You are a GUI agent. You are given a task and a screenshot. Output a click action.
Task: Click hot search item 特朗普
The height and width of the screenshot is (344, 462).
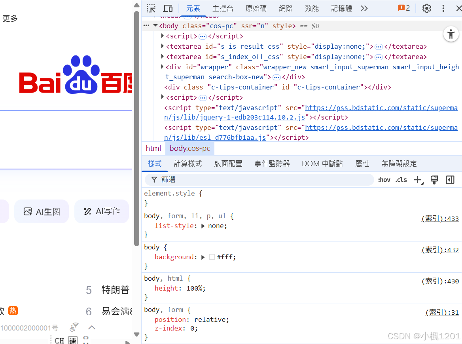click(x=116, y=290)
